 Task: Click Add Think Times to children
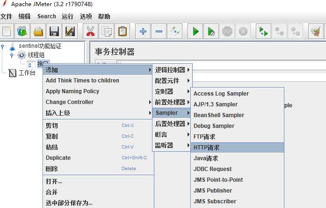pyautogui.click(x=98, y=81)
